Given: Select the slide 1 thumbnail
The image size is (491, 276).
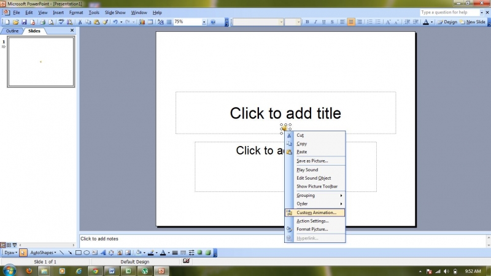Looking at the screenshot, I should click(41, 61).
